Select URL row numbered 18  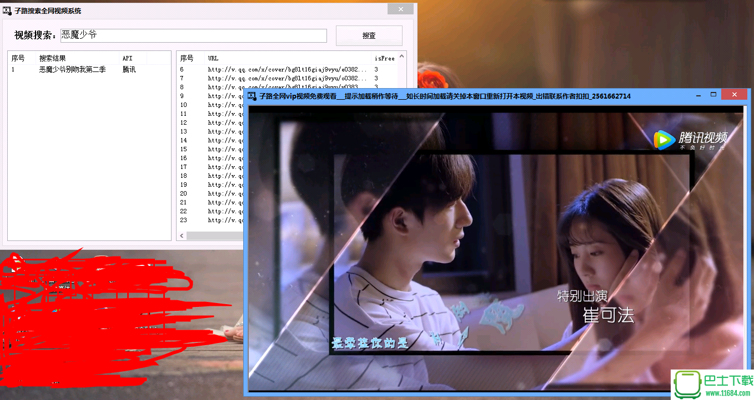[210, 176]
